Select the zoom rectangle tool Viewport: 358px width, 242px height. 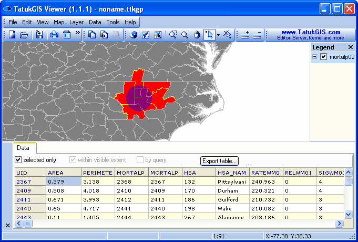173,35
